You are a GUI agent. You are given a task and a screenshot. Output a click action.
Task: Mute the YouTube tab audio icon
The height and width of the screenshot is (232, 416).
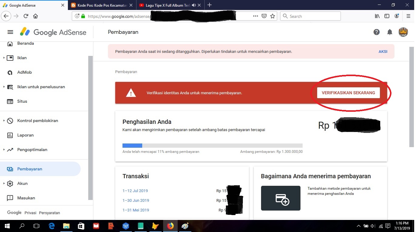pos(194,5)
